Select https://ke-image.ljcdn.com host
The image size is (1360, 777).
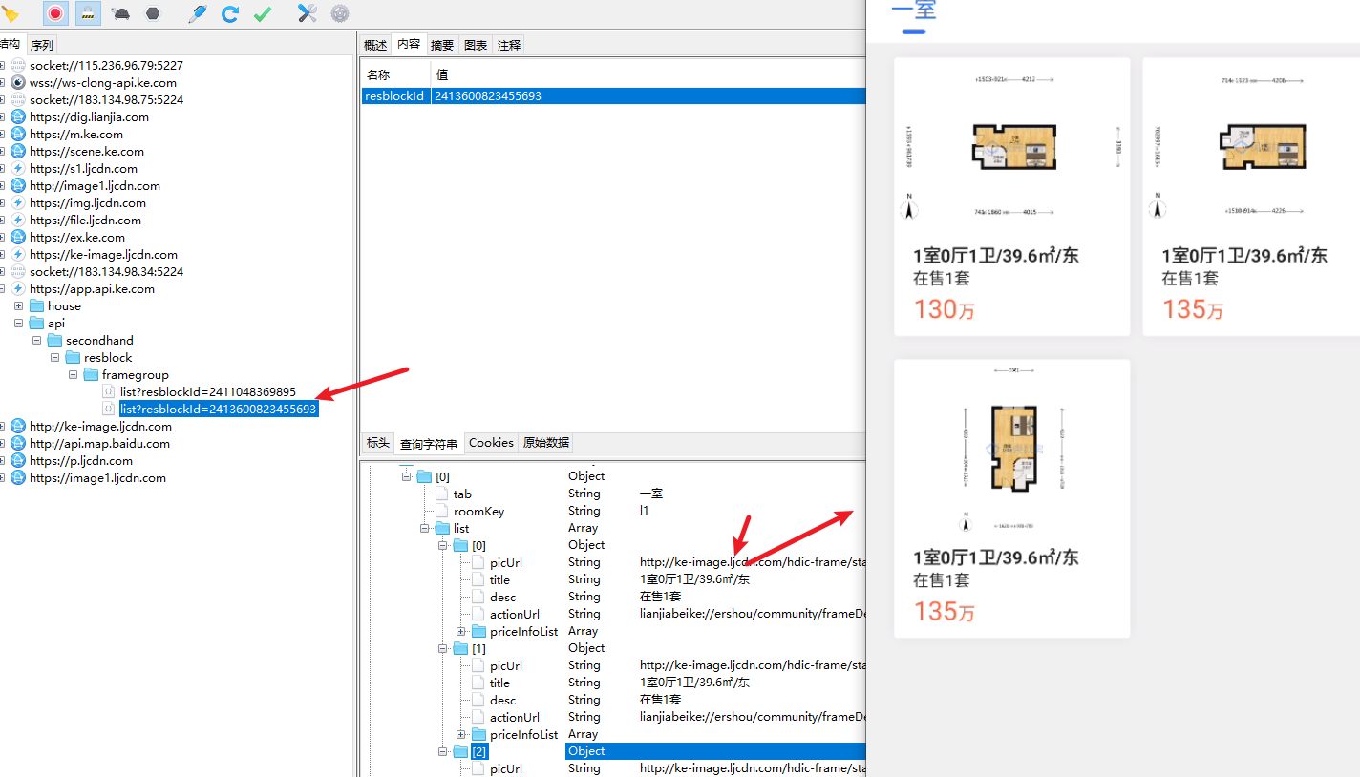pyautogui.click(x=103, y=255)
